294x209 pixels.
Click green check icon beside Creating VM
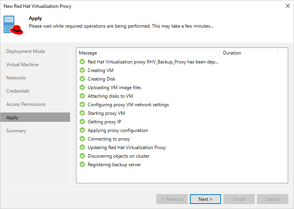pyautogui.click(x=82, y=70)
